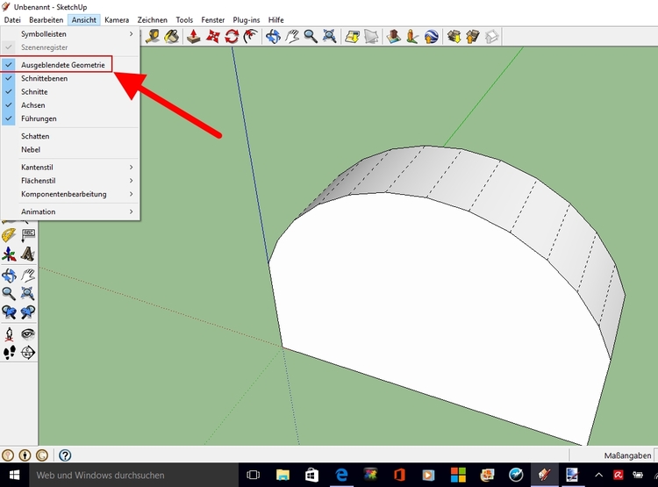Open the Kamera menu
This screenshot has height=487, width=658.
(117, 19)
